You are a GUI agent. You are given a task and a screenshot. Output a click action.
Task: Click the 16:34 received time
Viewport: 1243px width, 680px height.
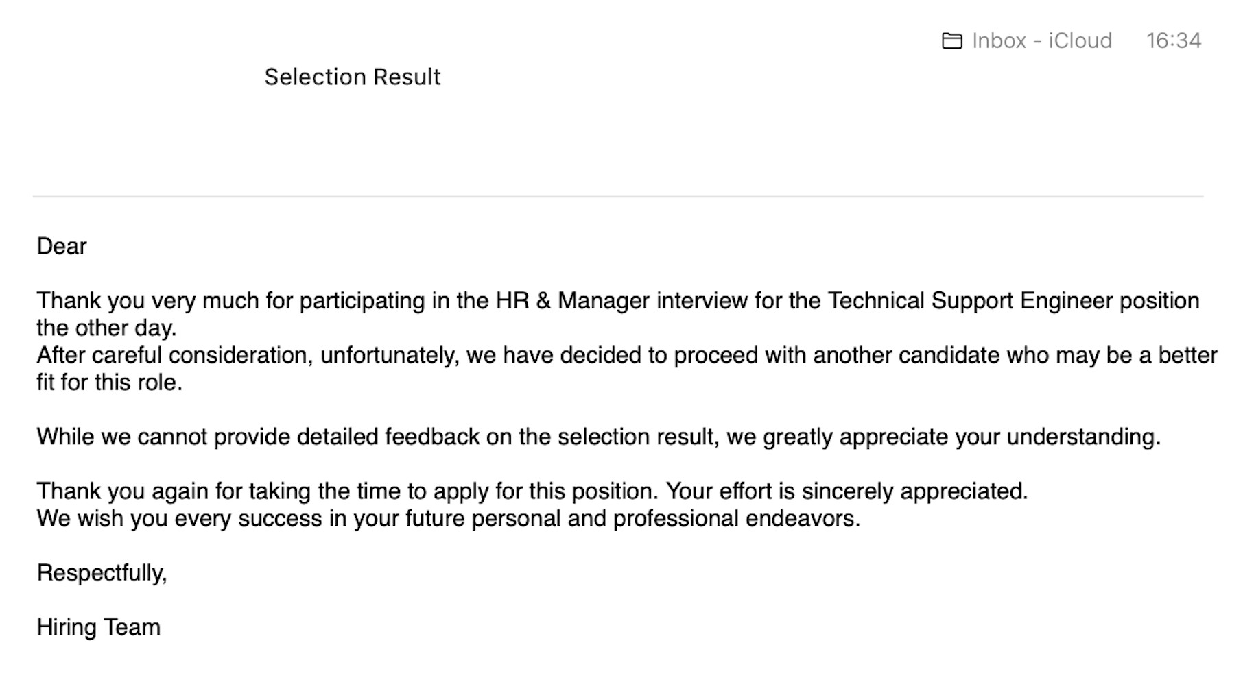1173,41
